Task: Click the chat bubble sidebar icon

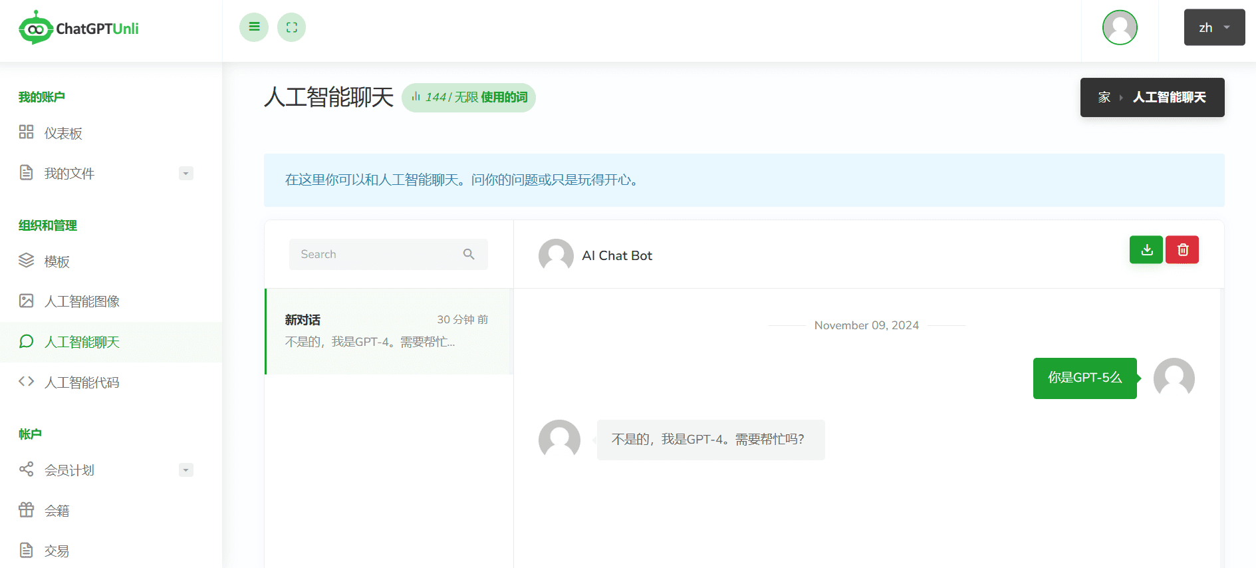Action: [26, 341]
